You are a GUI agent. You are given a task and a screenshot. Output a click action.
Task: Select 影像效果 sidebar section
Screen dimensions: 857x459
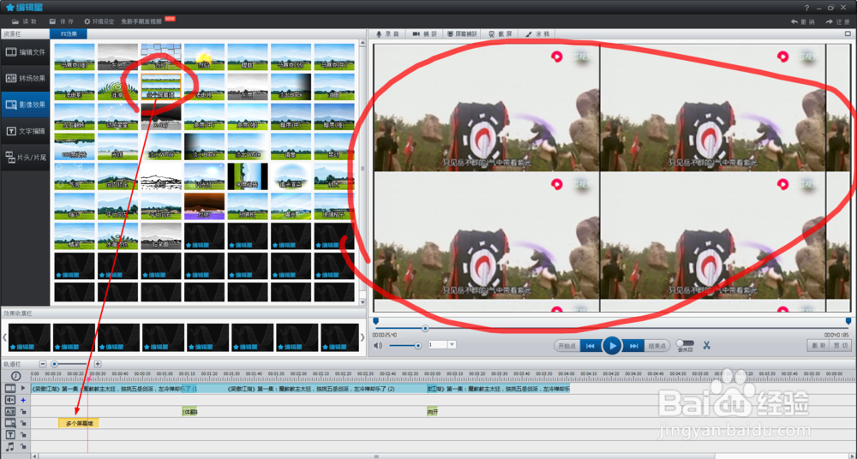click(x=25, y=104)
